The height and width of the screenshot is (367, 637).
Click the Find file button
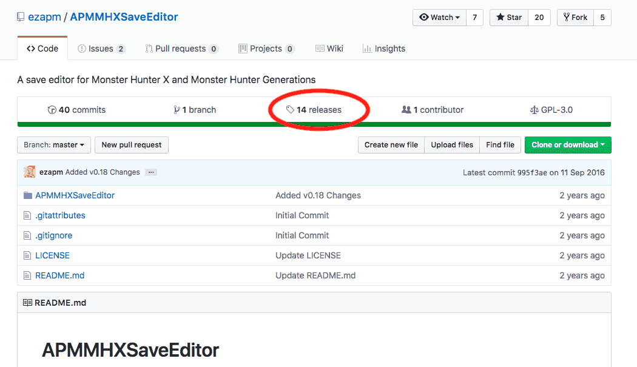(x=500, y=145)
